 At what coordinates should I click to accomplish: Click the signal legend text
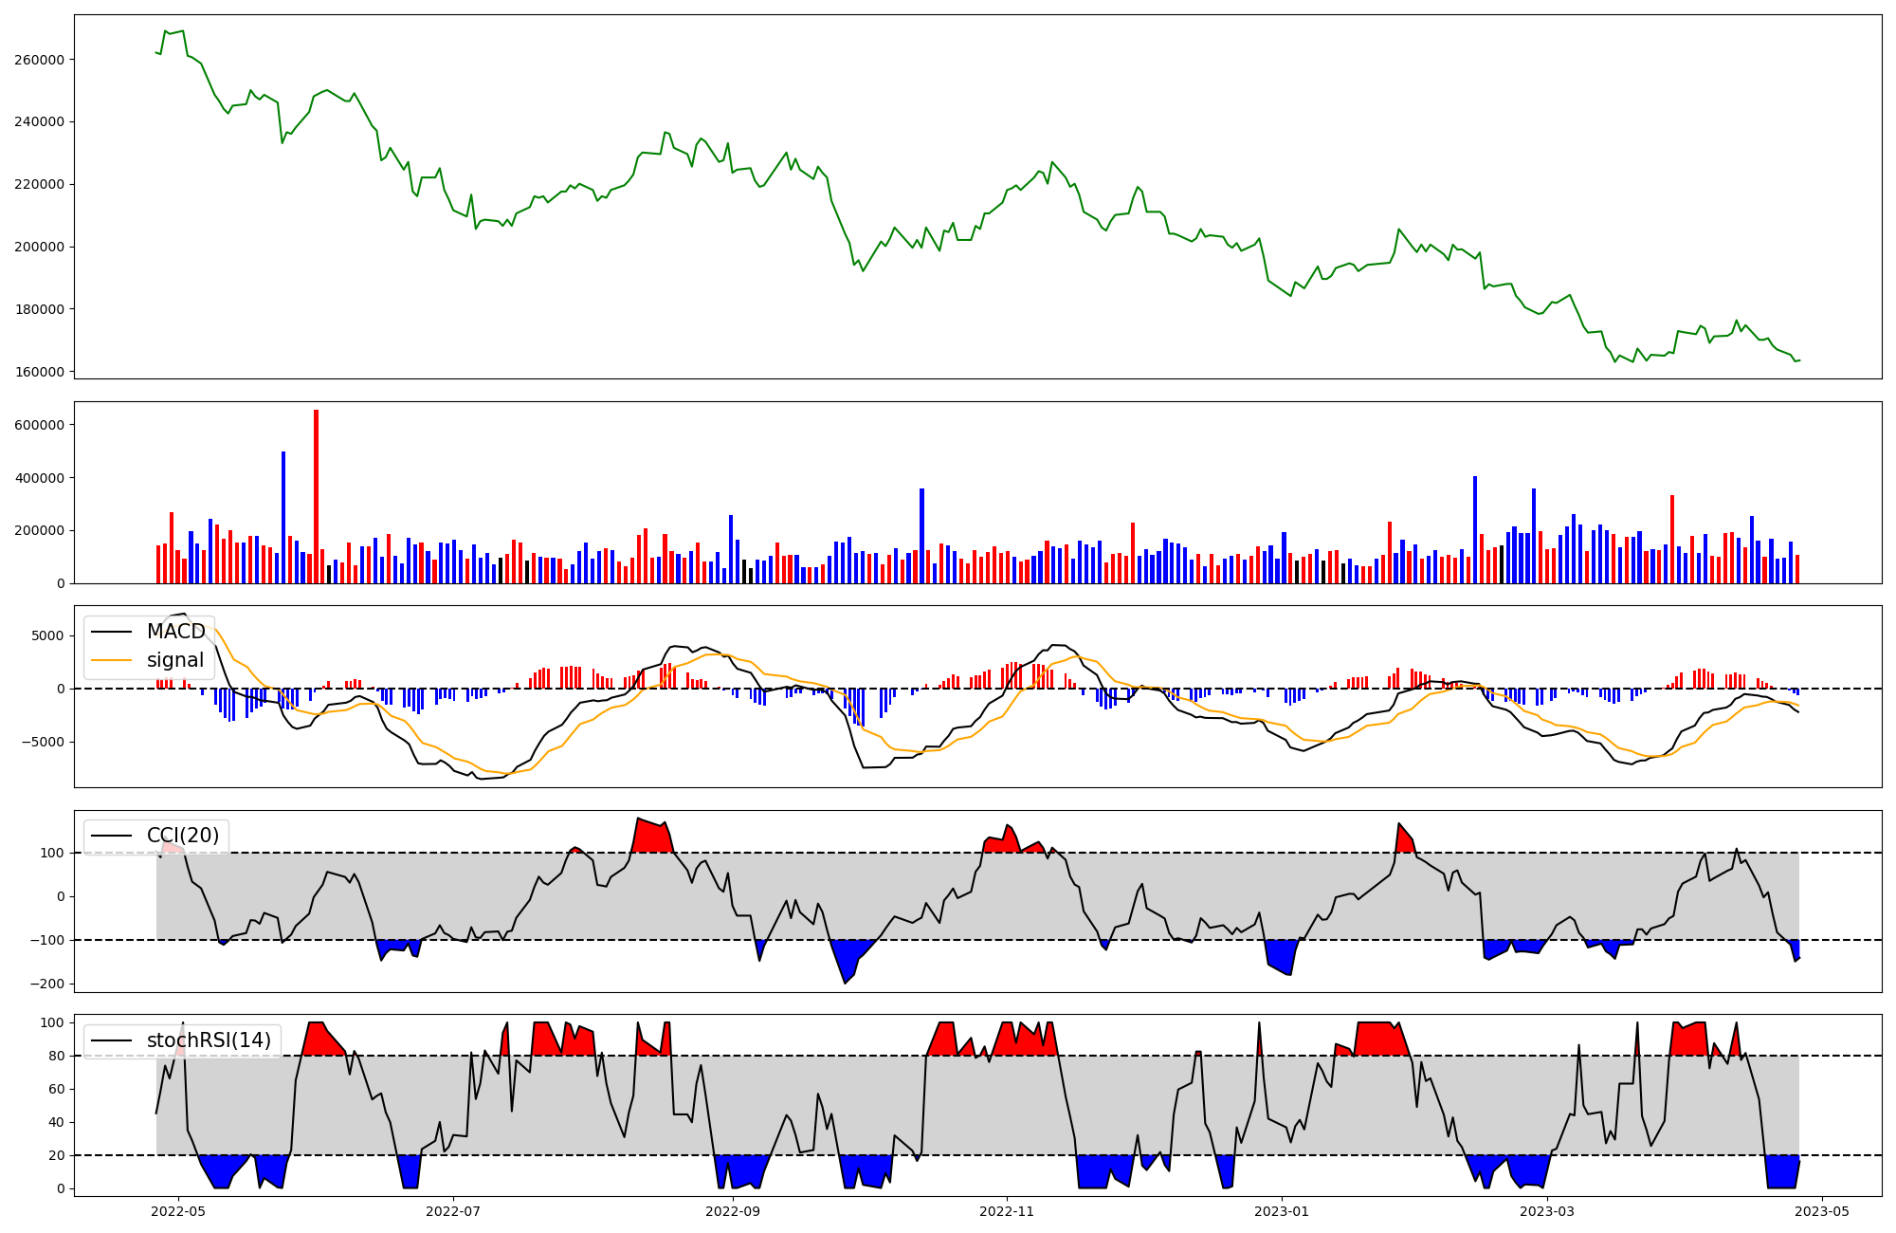coord(175,660)
